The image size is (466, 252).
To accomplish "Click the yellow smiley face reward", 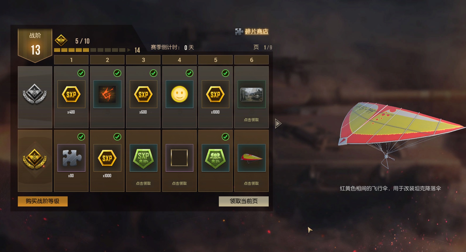I will [179, 94].
